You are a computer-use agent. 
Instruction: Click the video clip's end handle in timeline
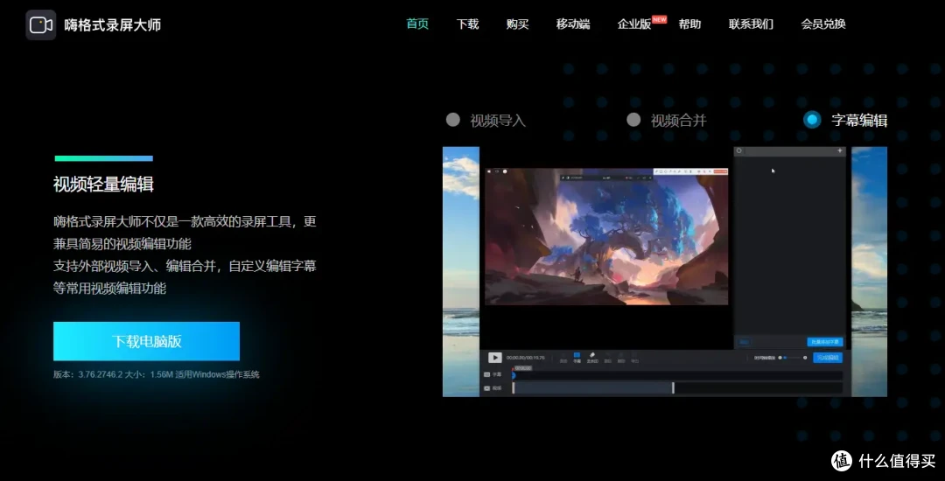coord(673,388)
